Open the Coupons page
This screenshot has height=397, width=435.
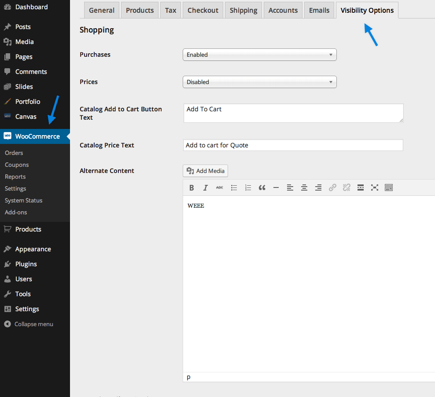(x=16, y=165)
